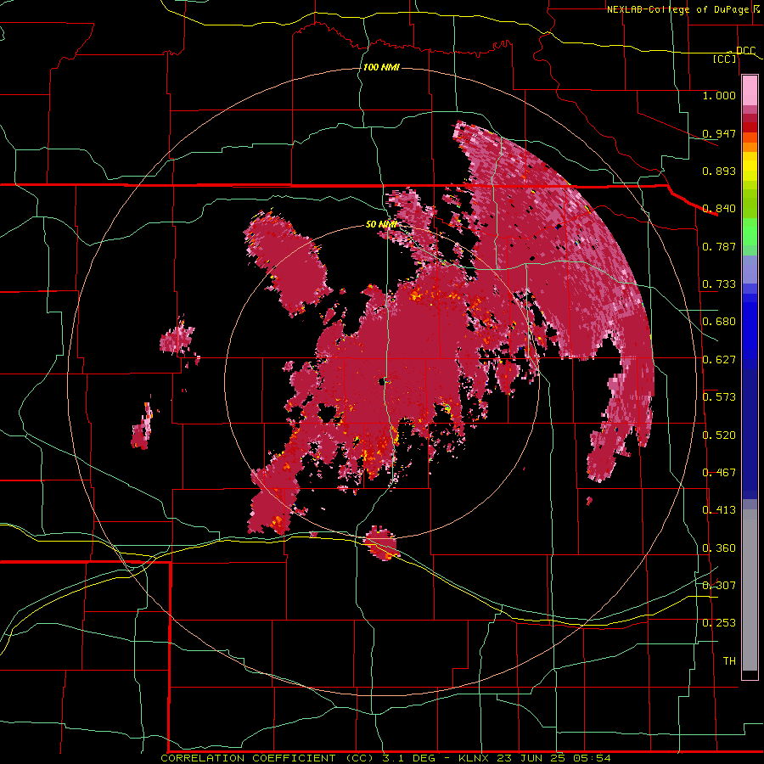The width and height of the screenshot is (764, 764).
Task: Click the 0.680 color scale label
Action: pos(719,322)
